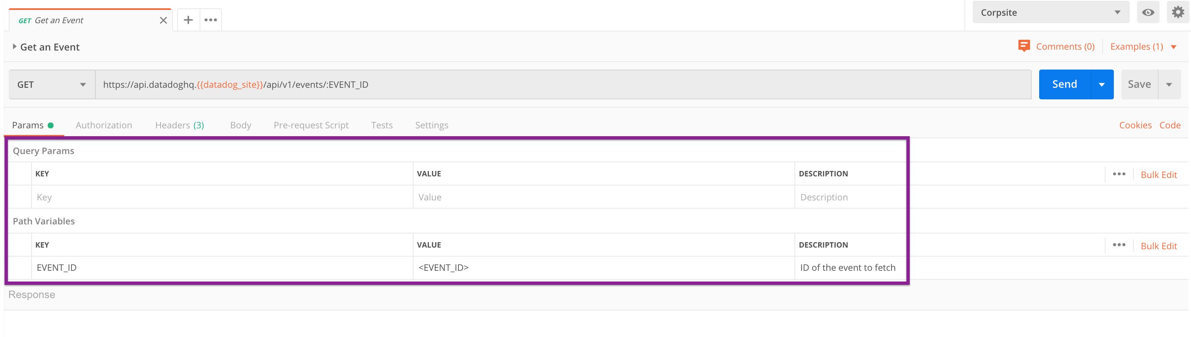The height and width of the screenshot is (337, 1191).
Task: Open tab options three-dot menu
Action: tap(211, 20)
